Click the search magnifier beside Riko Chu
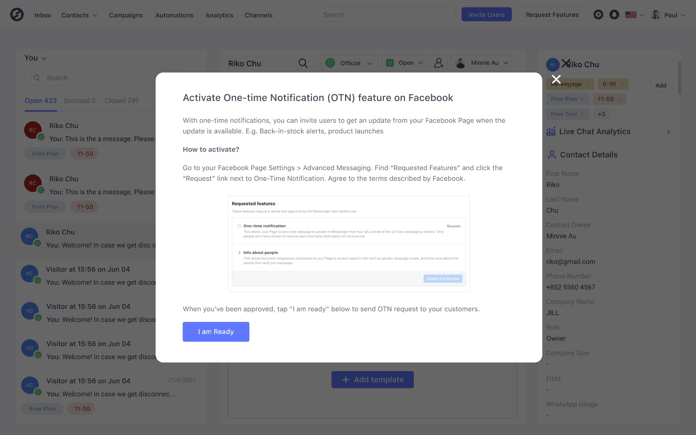696x435 pixels. (x=303, y=63)
